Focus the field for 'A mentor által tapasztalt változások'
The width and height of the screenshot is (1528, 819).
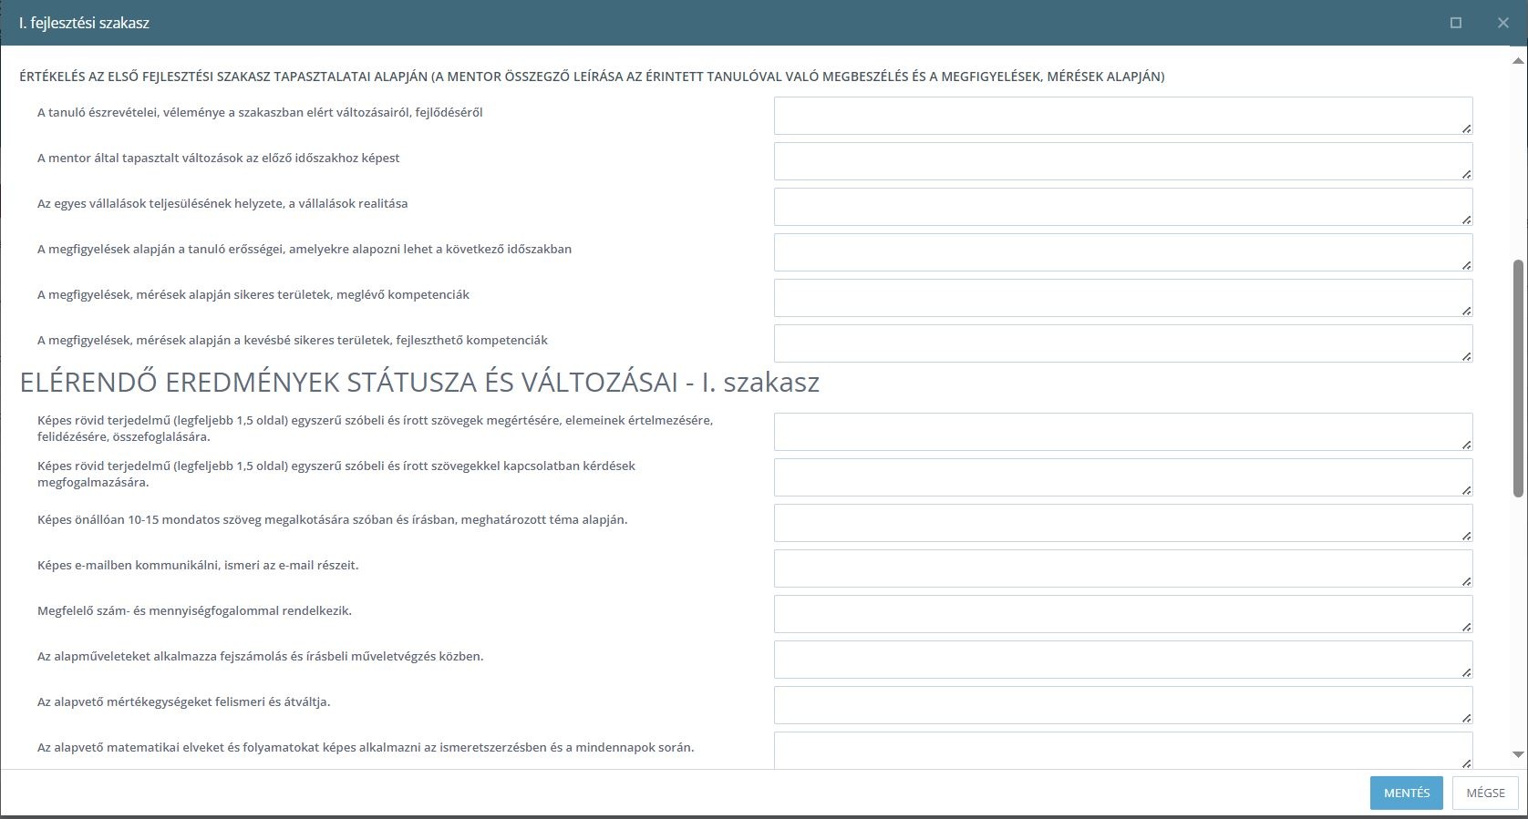pos(1123,161)
